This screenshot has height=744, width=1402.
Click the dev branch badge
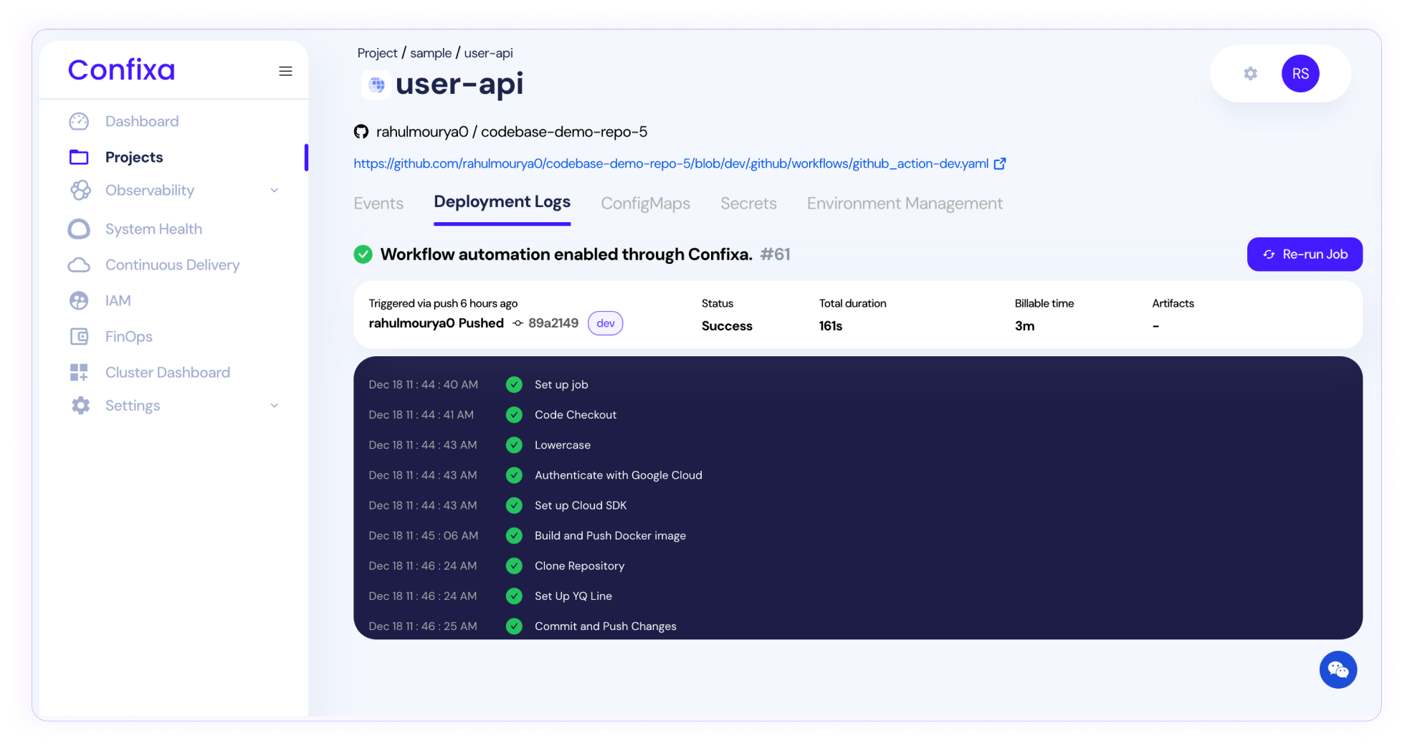[605, 323]
